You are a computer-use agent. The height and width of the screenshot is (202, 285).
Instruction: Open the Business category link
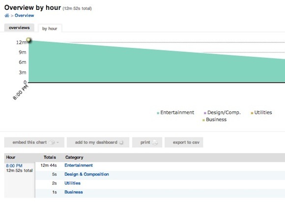point(74,192)
